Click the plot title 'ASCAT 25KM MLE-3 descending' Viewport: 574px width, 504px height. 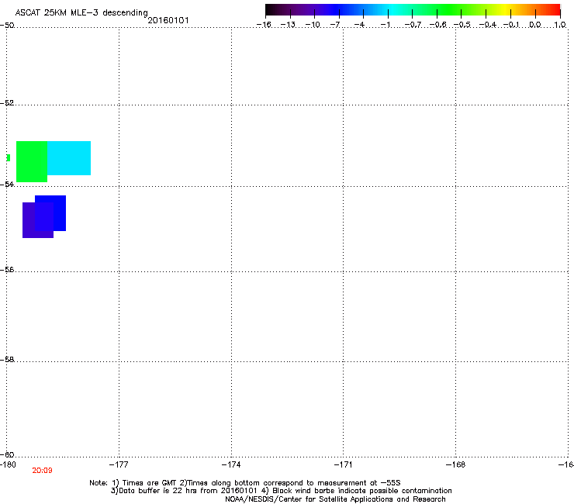(x=81, y=12)
